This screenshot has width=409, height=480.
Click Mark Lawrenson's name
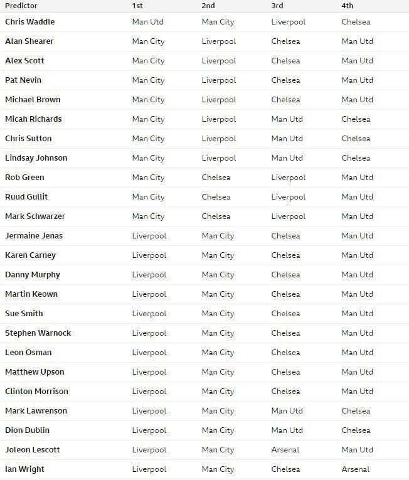click(x=36, y=411)
